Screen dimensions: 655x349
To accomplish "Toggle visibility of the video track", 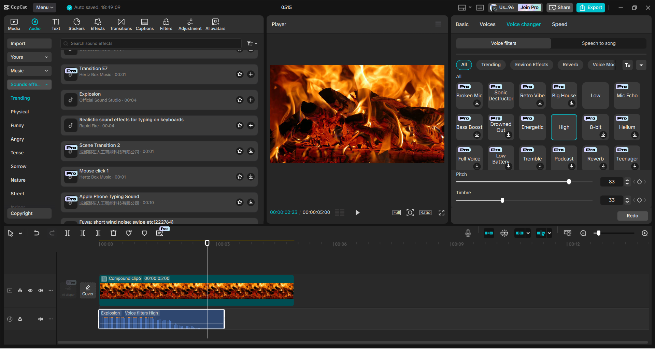I will tap(30, 290).
